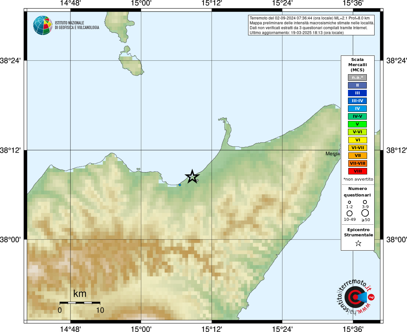The image size is (407, 332).
Task: Select the IV-V legend swatch
Action: coord(357,116)
